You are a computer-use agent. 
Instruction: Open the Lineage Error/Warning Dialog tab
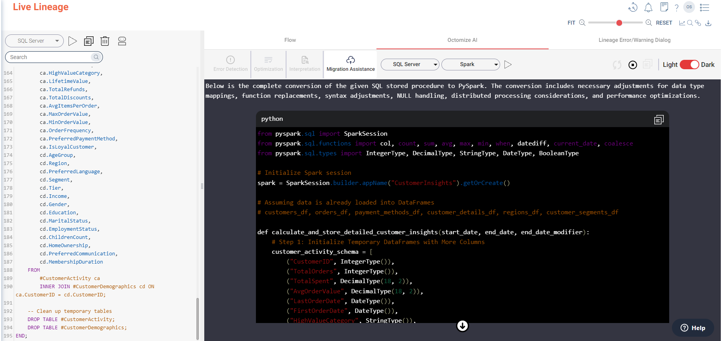click(634, 40)
